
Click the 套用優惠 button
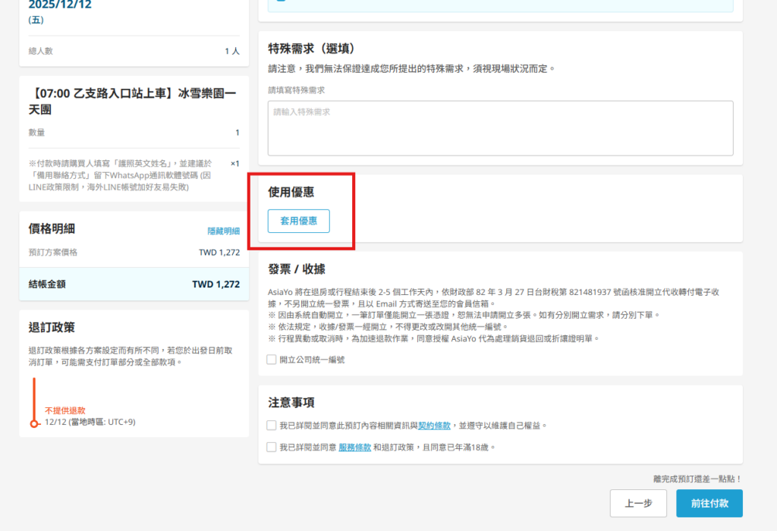click(x=298, y=221)
